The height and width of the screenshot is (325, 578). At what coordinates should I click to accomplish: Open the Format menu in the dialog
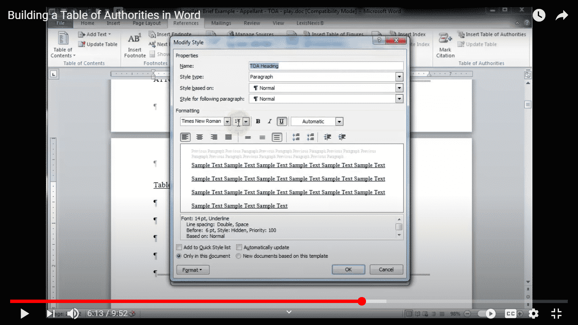(193, 270)
